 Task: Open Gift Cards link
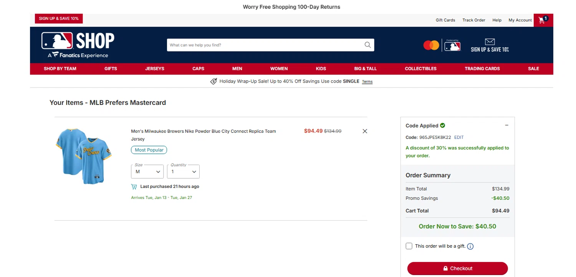tap(445, 20)
